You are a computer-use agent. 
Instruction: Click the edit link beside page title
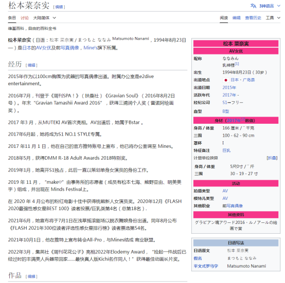[59, 7]
